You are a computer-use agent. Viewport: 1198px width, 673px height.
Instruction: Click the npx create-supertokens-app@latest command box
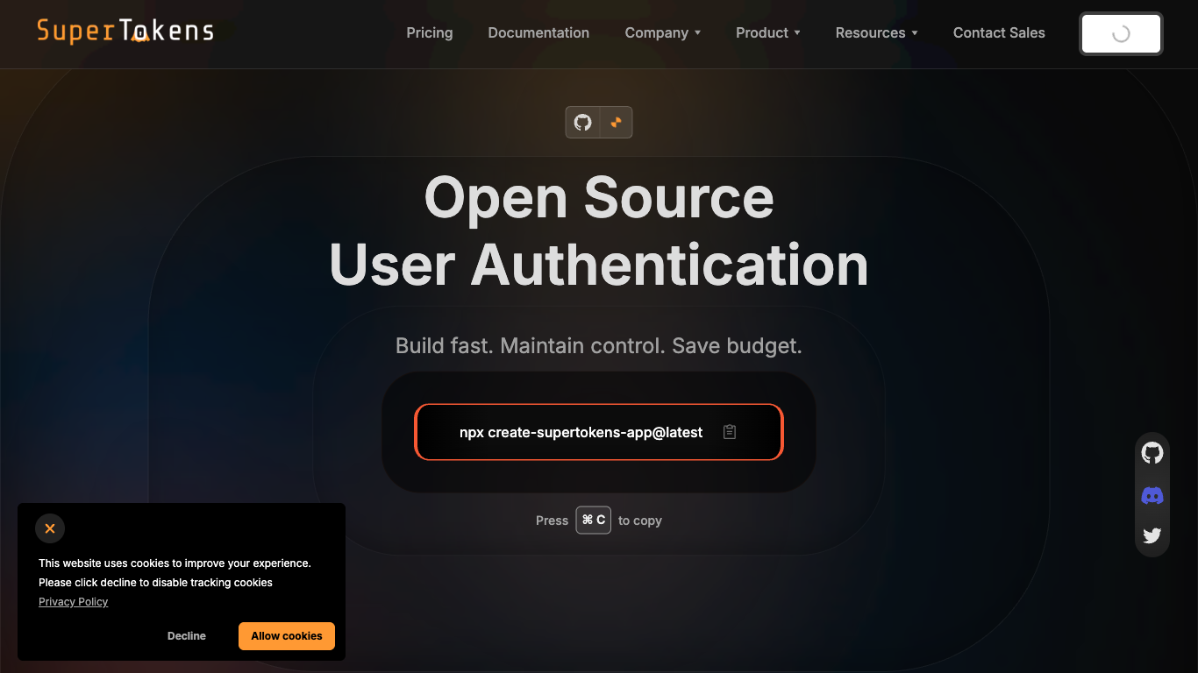(599, 432)
